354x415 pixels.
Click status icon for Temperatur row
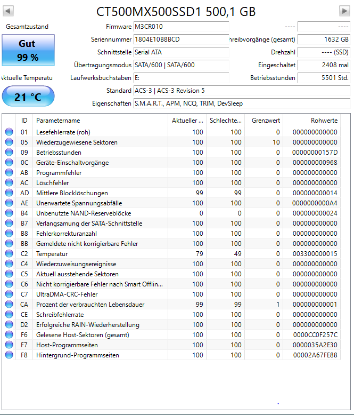click(x=9, y=253)
